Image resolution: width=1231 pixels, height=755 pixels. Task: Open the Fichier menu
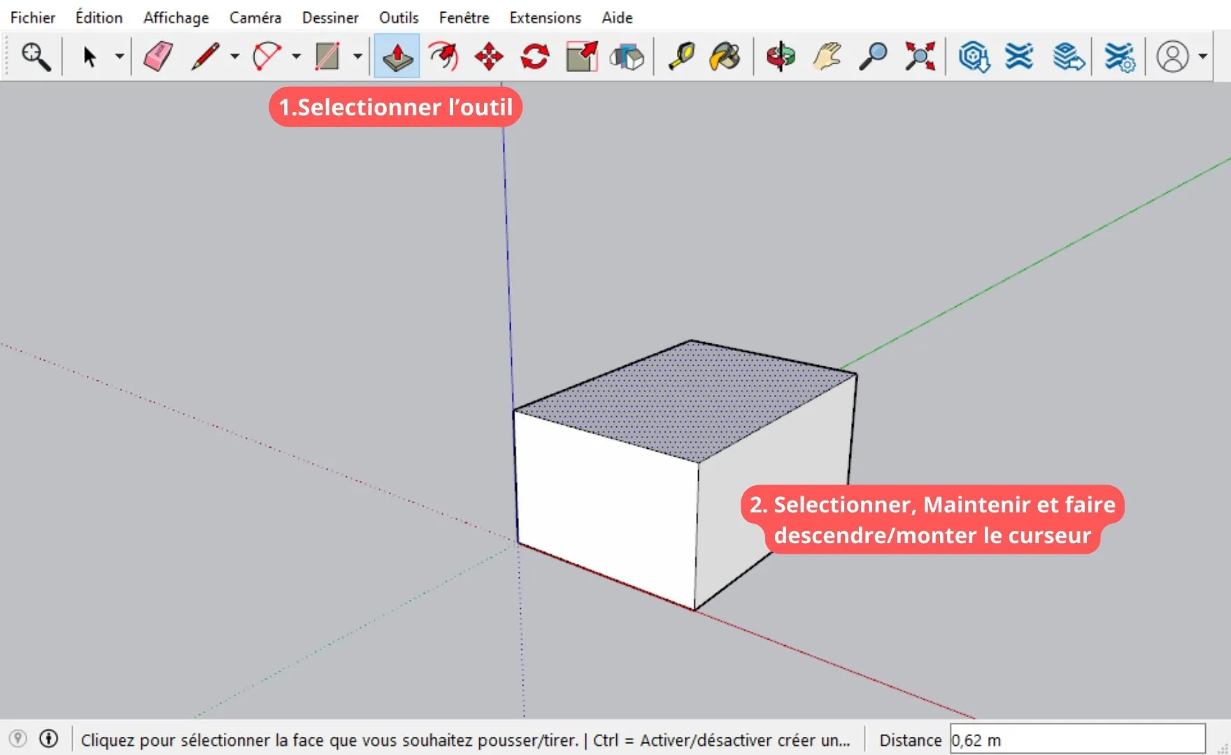coord(33,17)
